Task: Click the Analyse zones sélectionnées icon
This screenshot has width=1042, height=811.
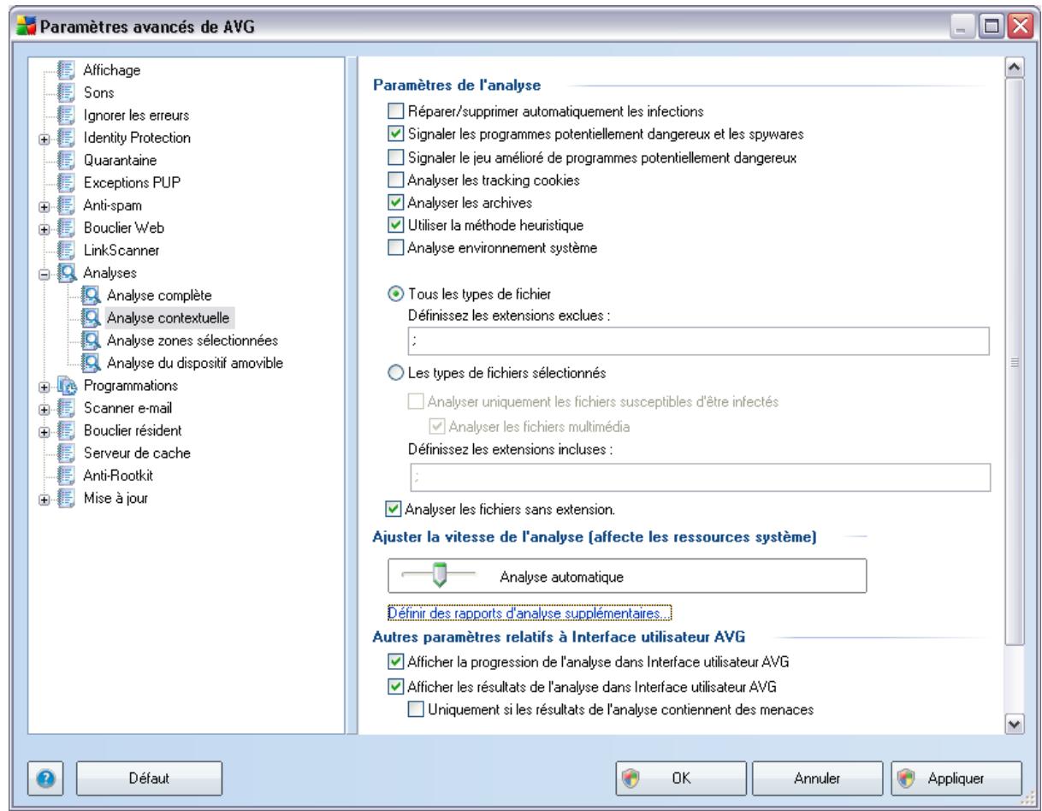Action: click(89, 340)
